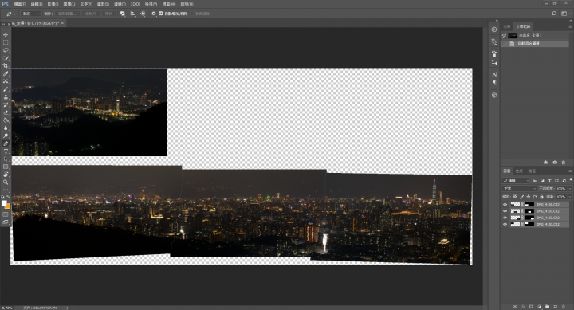
Task: Select the Brush tool
Action: [x=6, y=89]
